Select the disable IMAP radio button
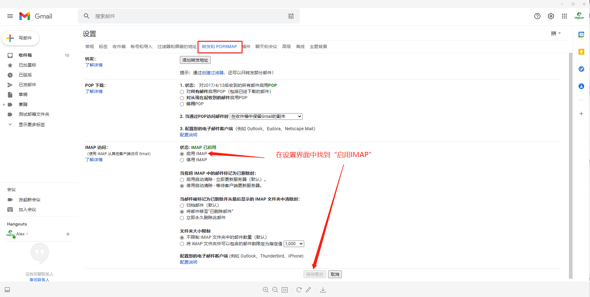Viewport: 590px width, 297px height. [182, 160]
